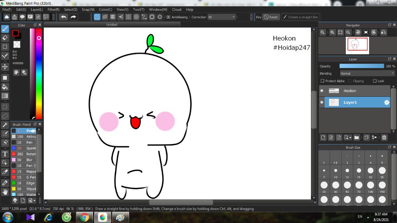Click the Opacity slider in Layer panel
Screen dimensions: 397x223
pyautogui.click(x=362, y=66)
